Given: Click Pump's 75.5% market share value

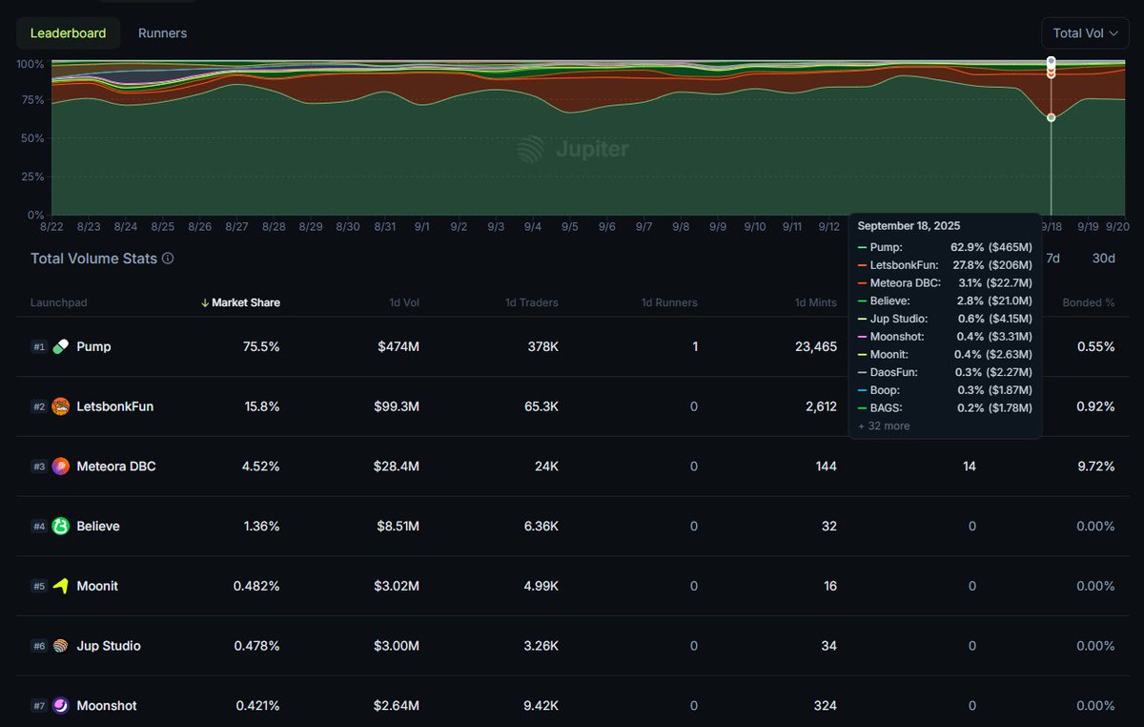Looking at the screenshot, I should (261, 346).
